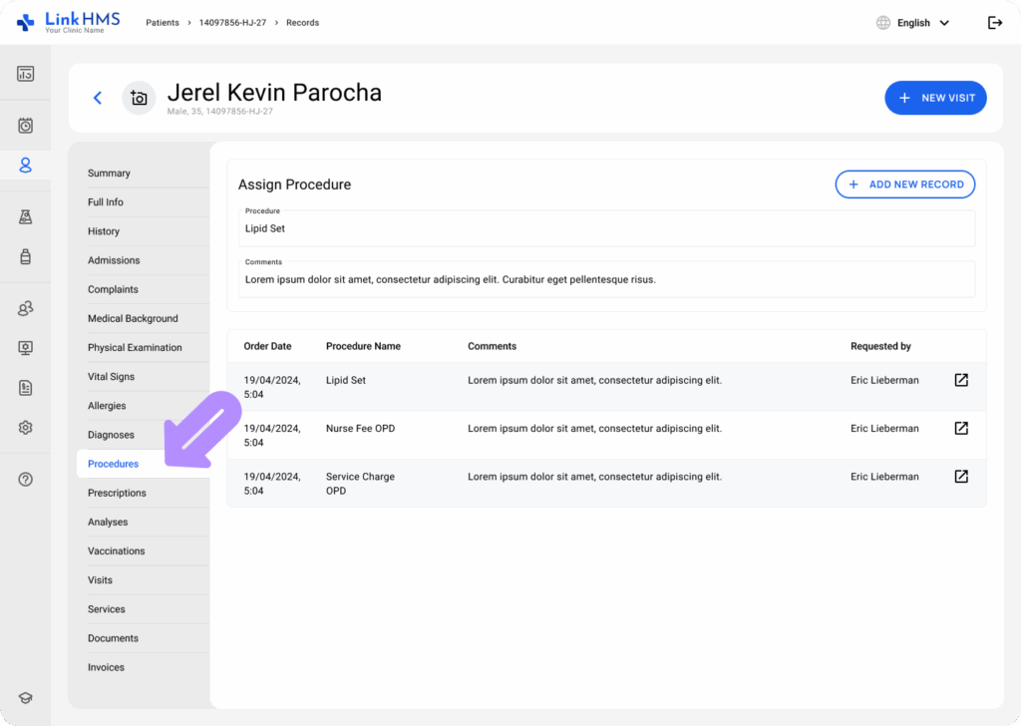
Task: Open the laboratory flask sidebar icon
Action: 25,216
